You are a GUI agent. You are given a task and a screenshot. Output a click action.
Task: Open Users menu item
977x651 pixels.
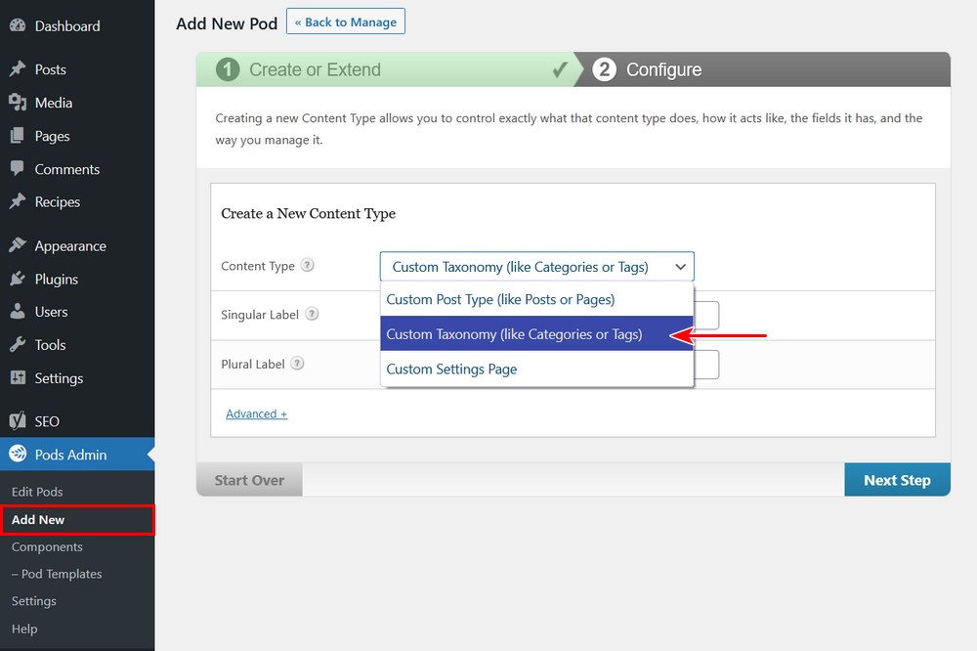tap(77, 312)
